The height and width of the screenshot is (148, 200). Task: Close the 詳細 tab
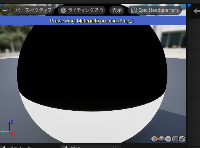[114, 148]
